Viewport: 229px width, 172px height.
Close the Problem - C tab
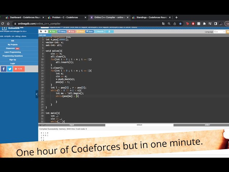[86, 18]
